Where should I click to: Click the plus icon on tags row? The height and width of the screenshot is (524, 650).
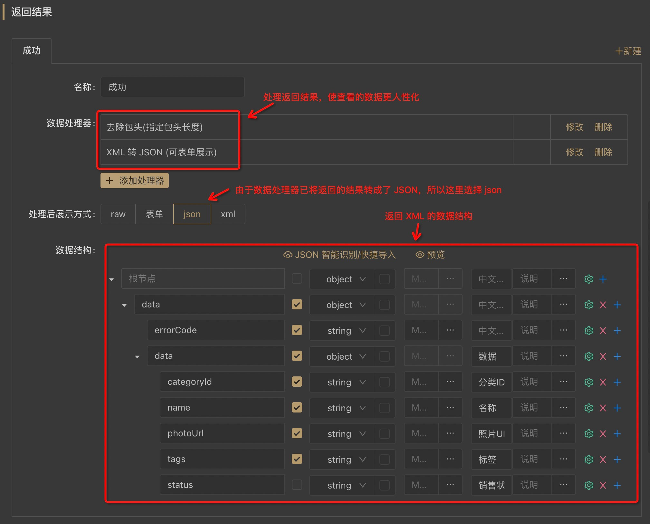[617, 459]
